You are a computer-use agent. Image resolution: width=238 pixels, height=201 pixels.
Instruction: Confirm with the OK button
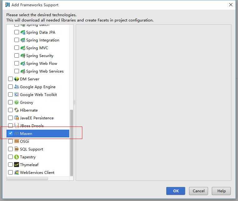(176, 191)
